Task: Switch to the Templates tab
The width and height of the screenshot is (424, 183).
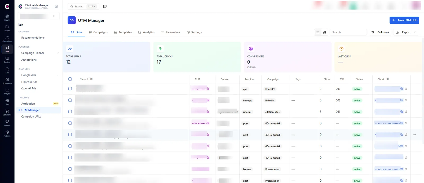Action: pos(123,32)
